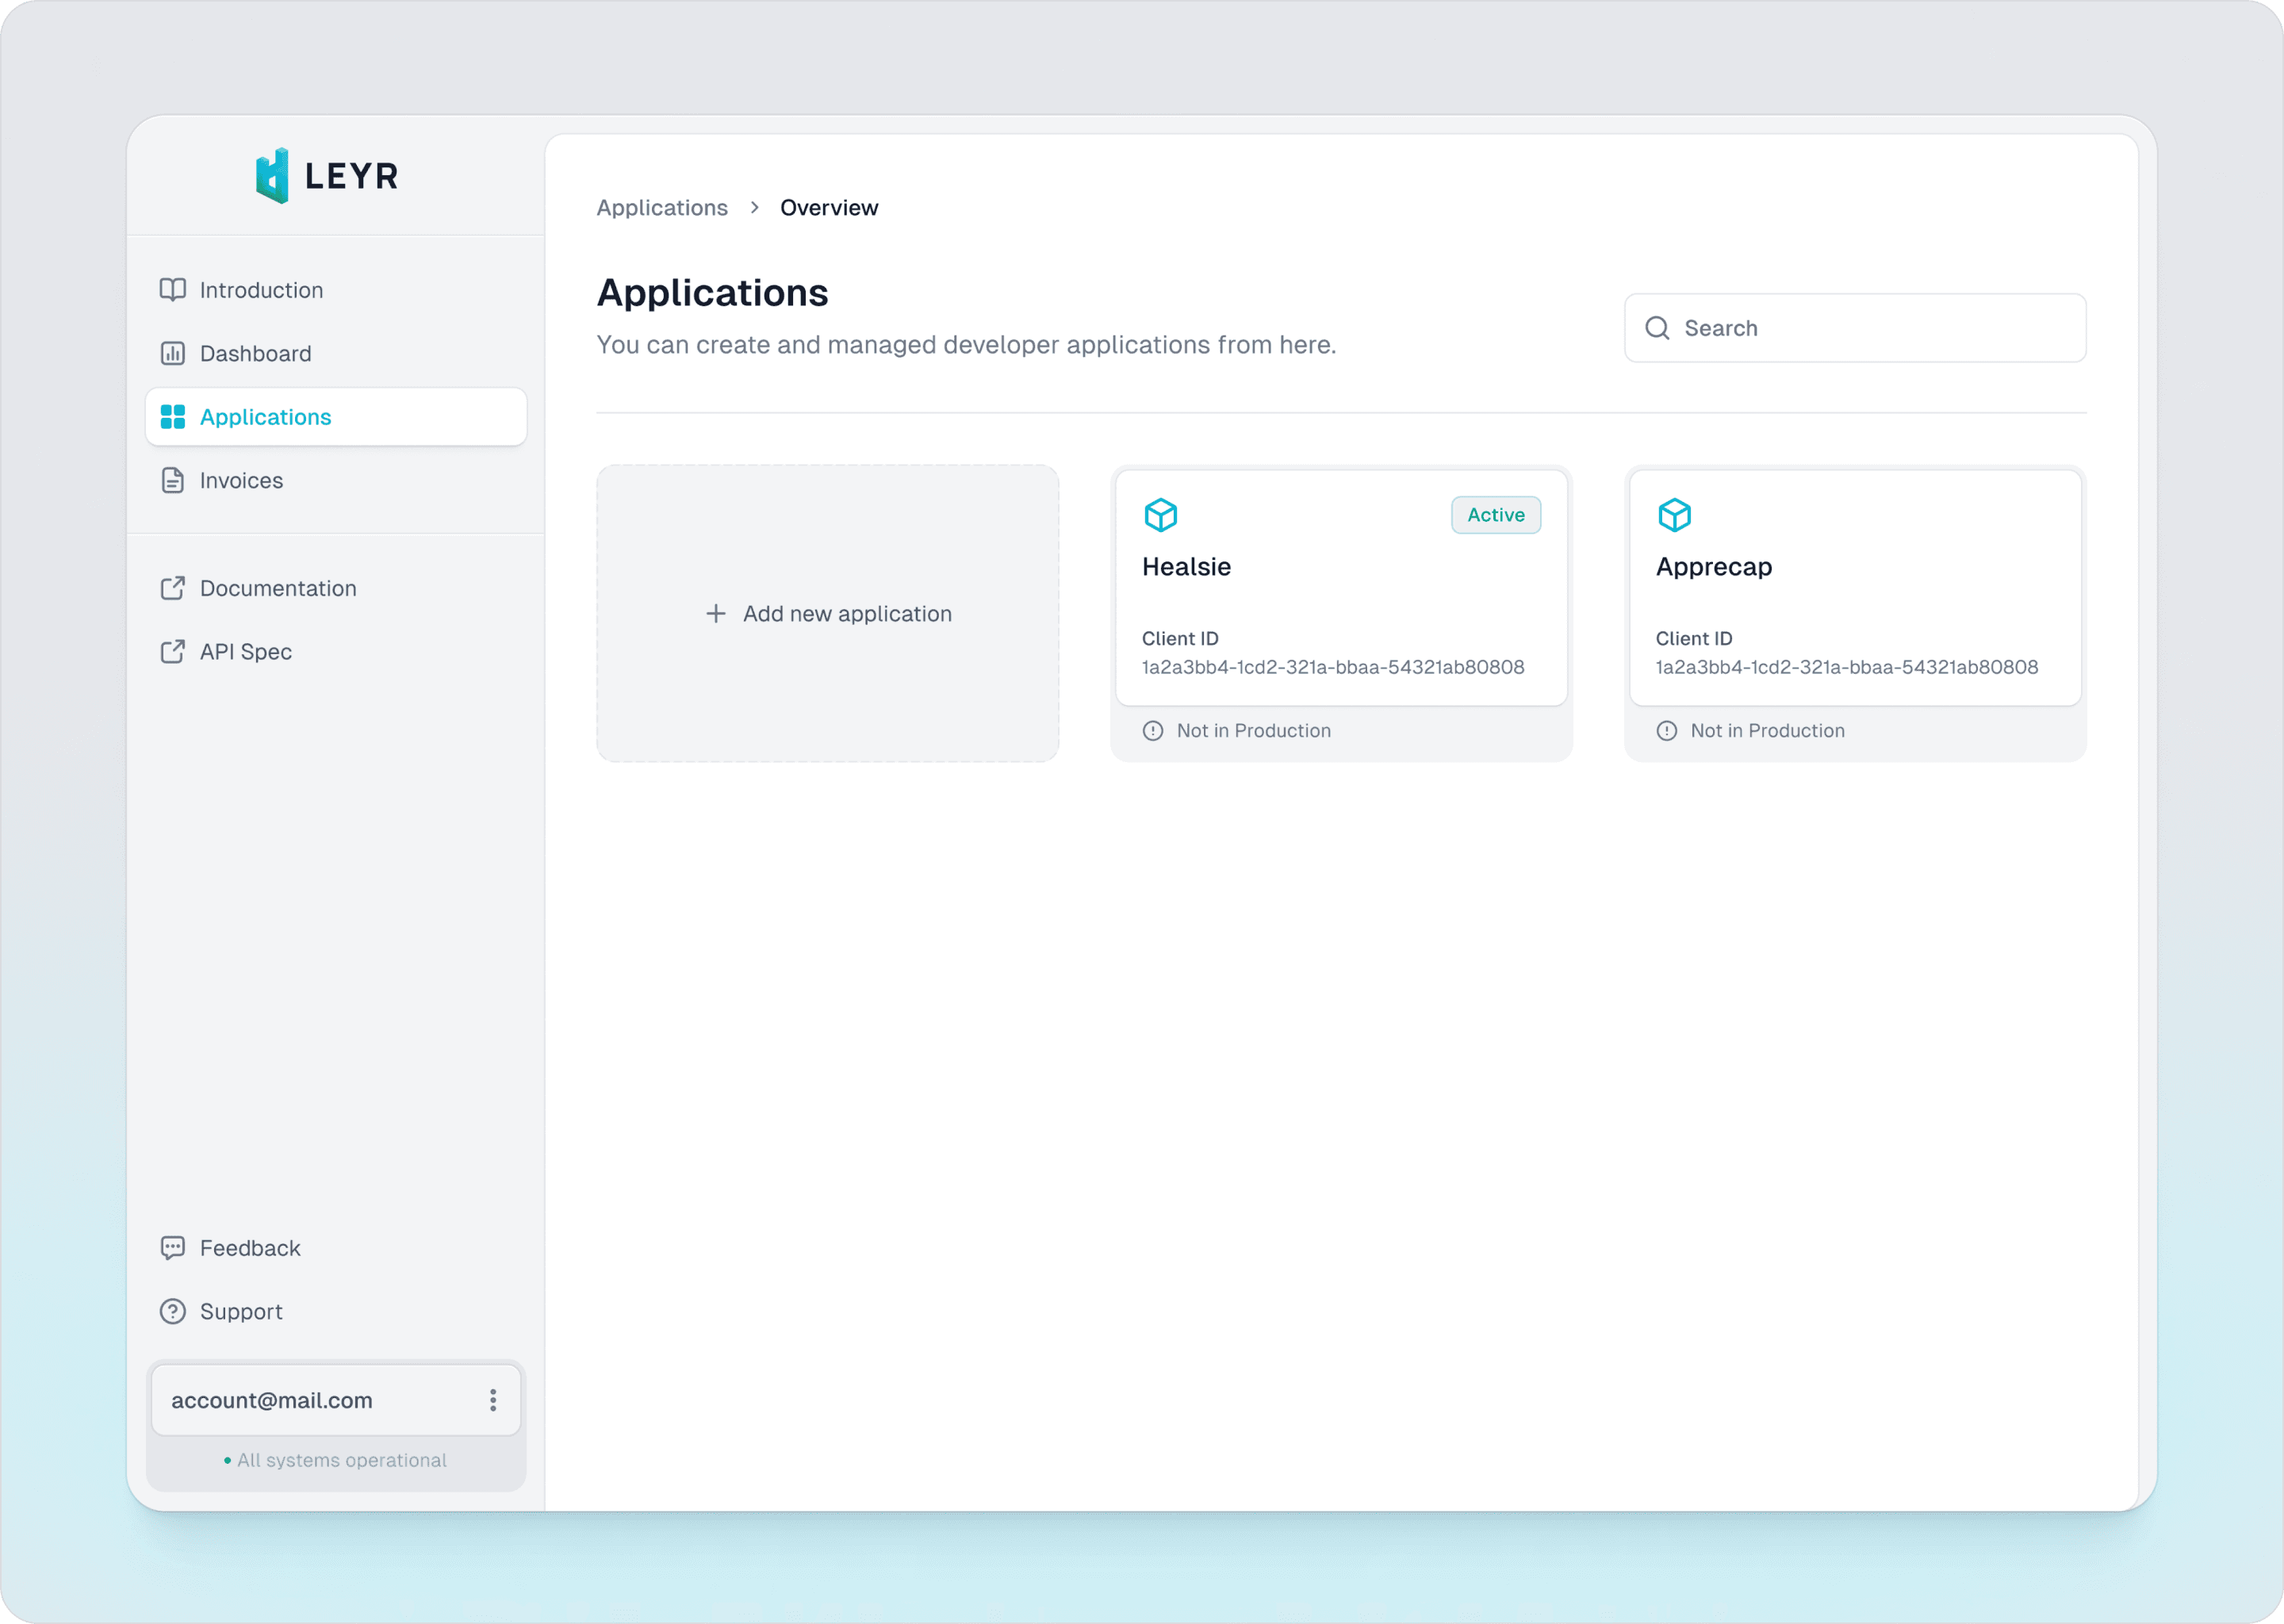Click the page description text
Image resolution: width=2284 pixels, height=1624 pixels.
[x=967, y=345]
